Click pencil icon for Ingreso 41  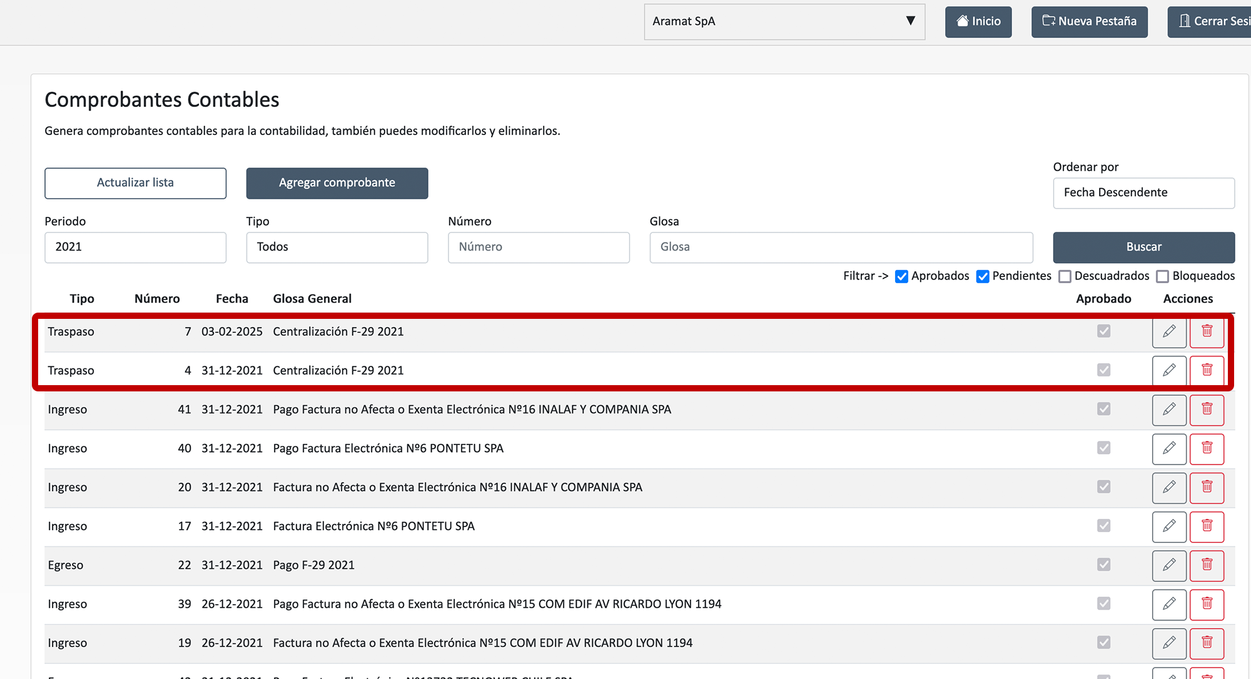click(x=1168, y=410)
